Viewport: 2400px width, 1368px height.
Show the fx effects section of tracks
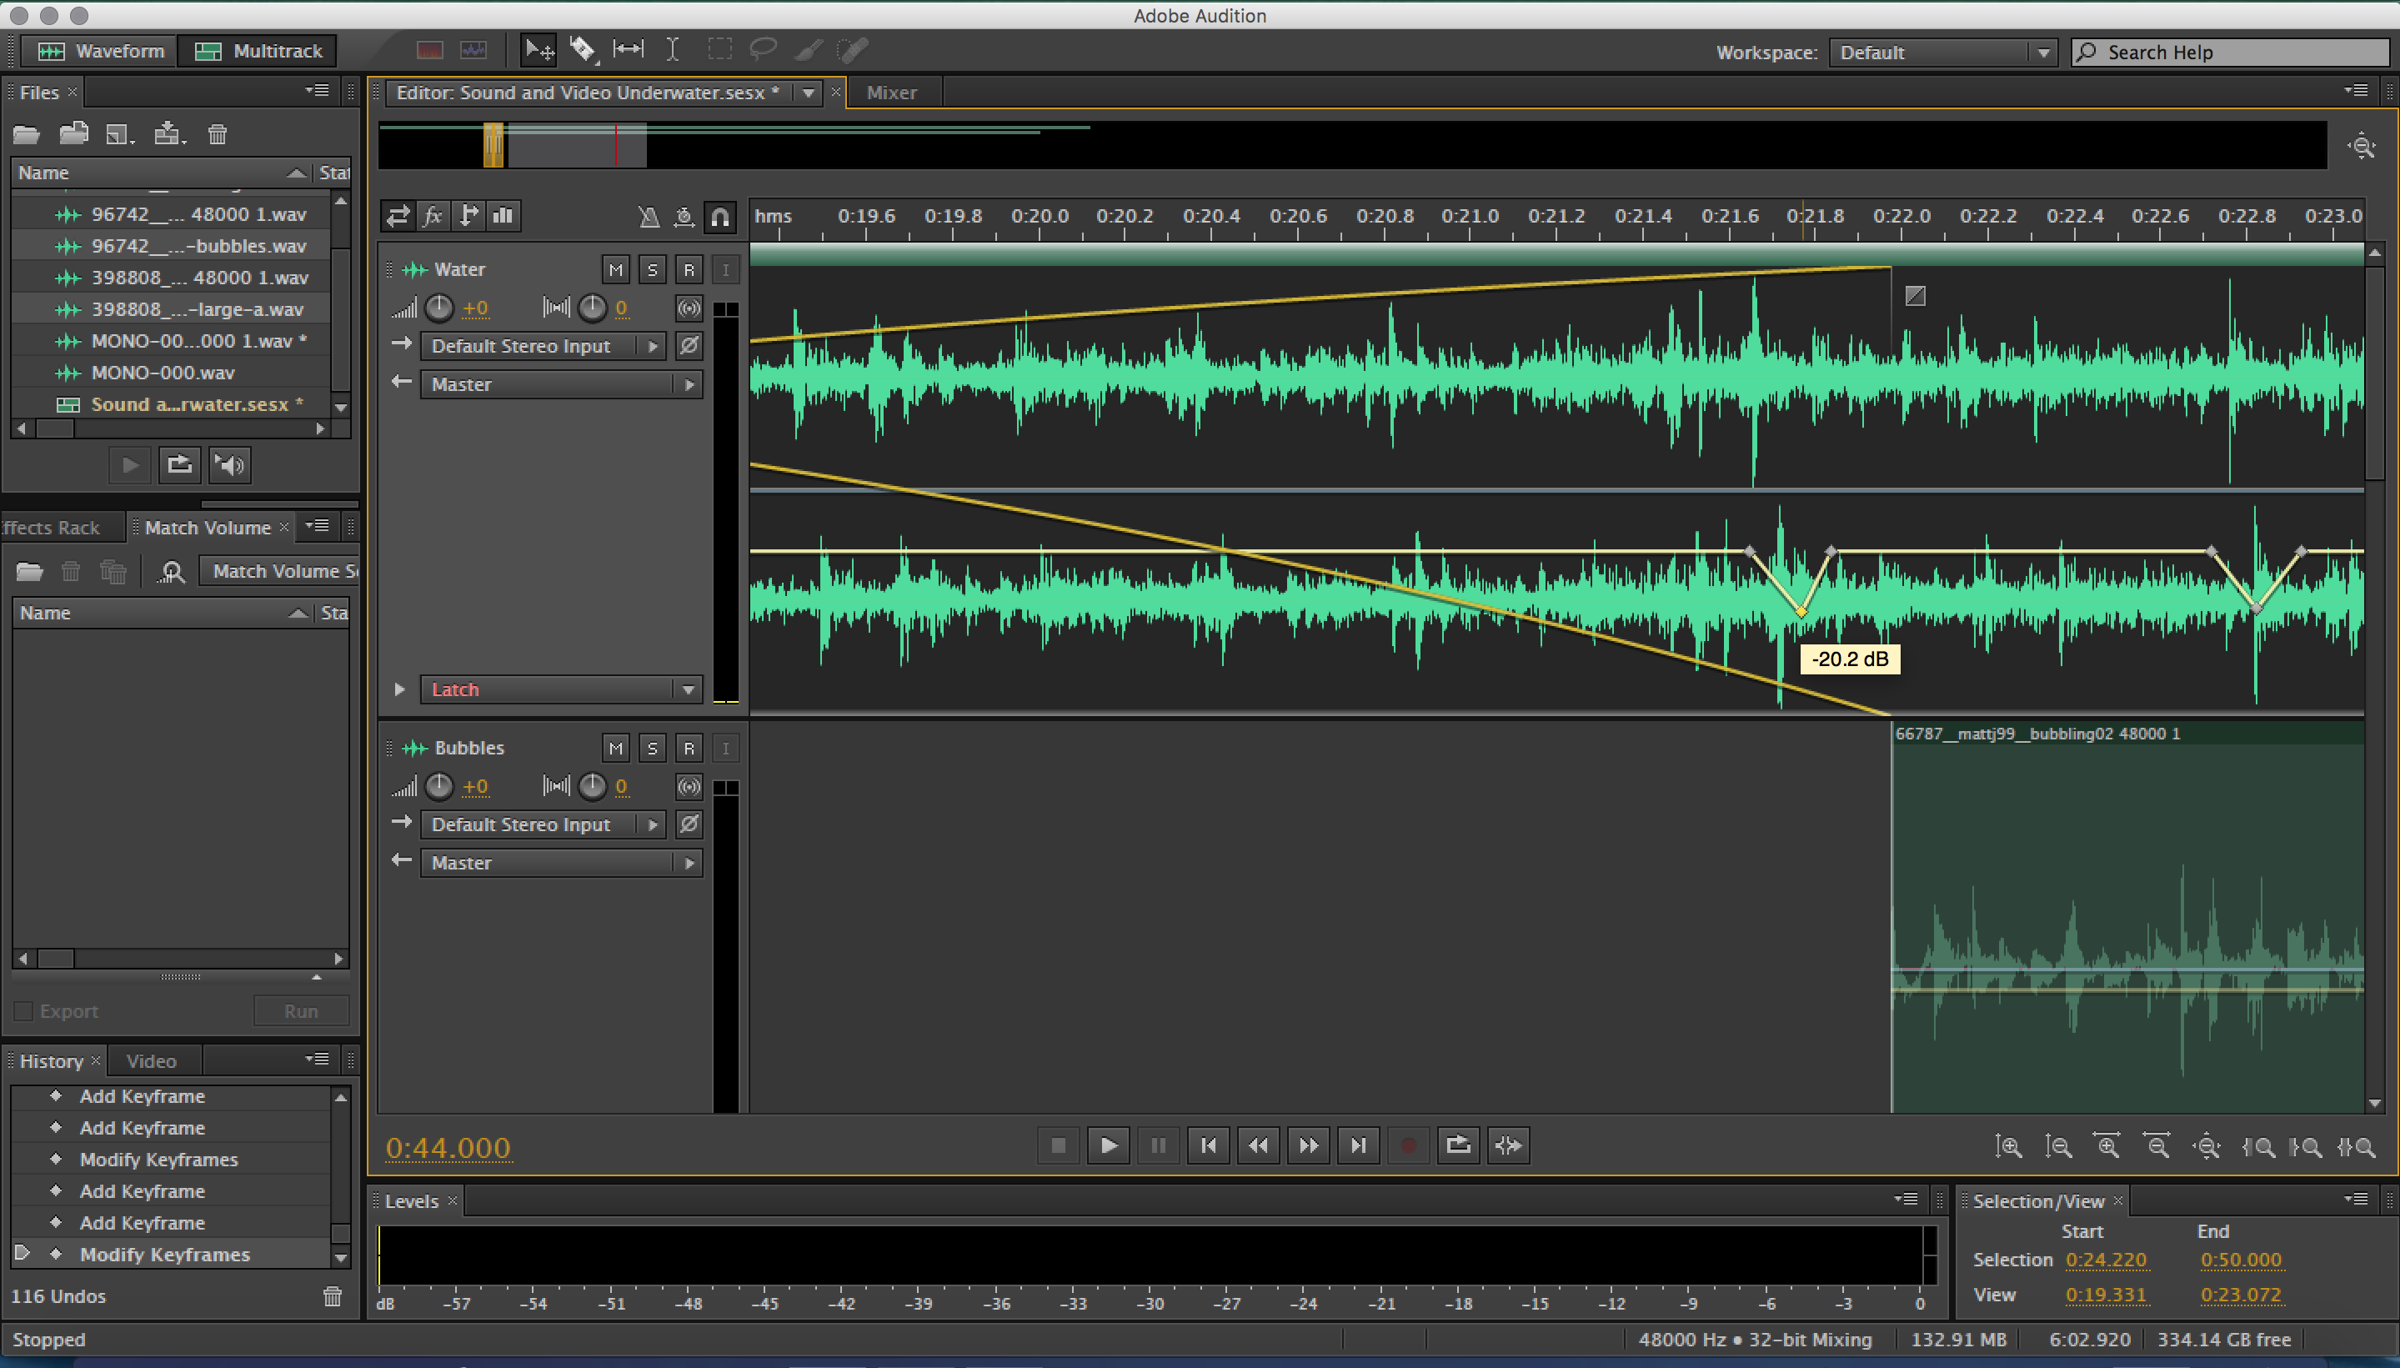(x=433, y=217)
